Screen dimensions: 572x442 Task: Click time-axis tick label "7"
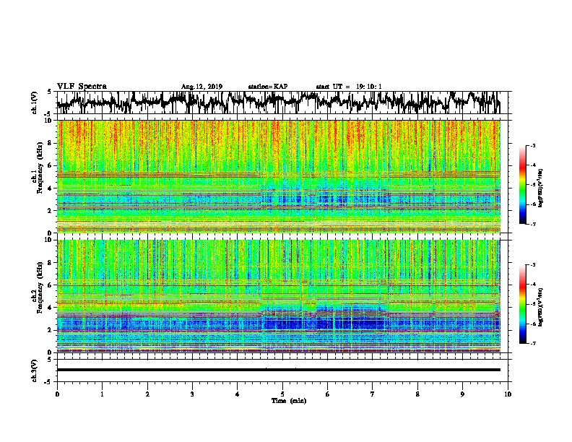click(x=373, y=394)
